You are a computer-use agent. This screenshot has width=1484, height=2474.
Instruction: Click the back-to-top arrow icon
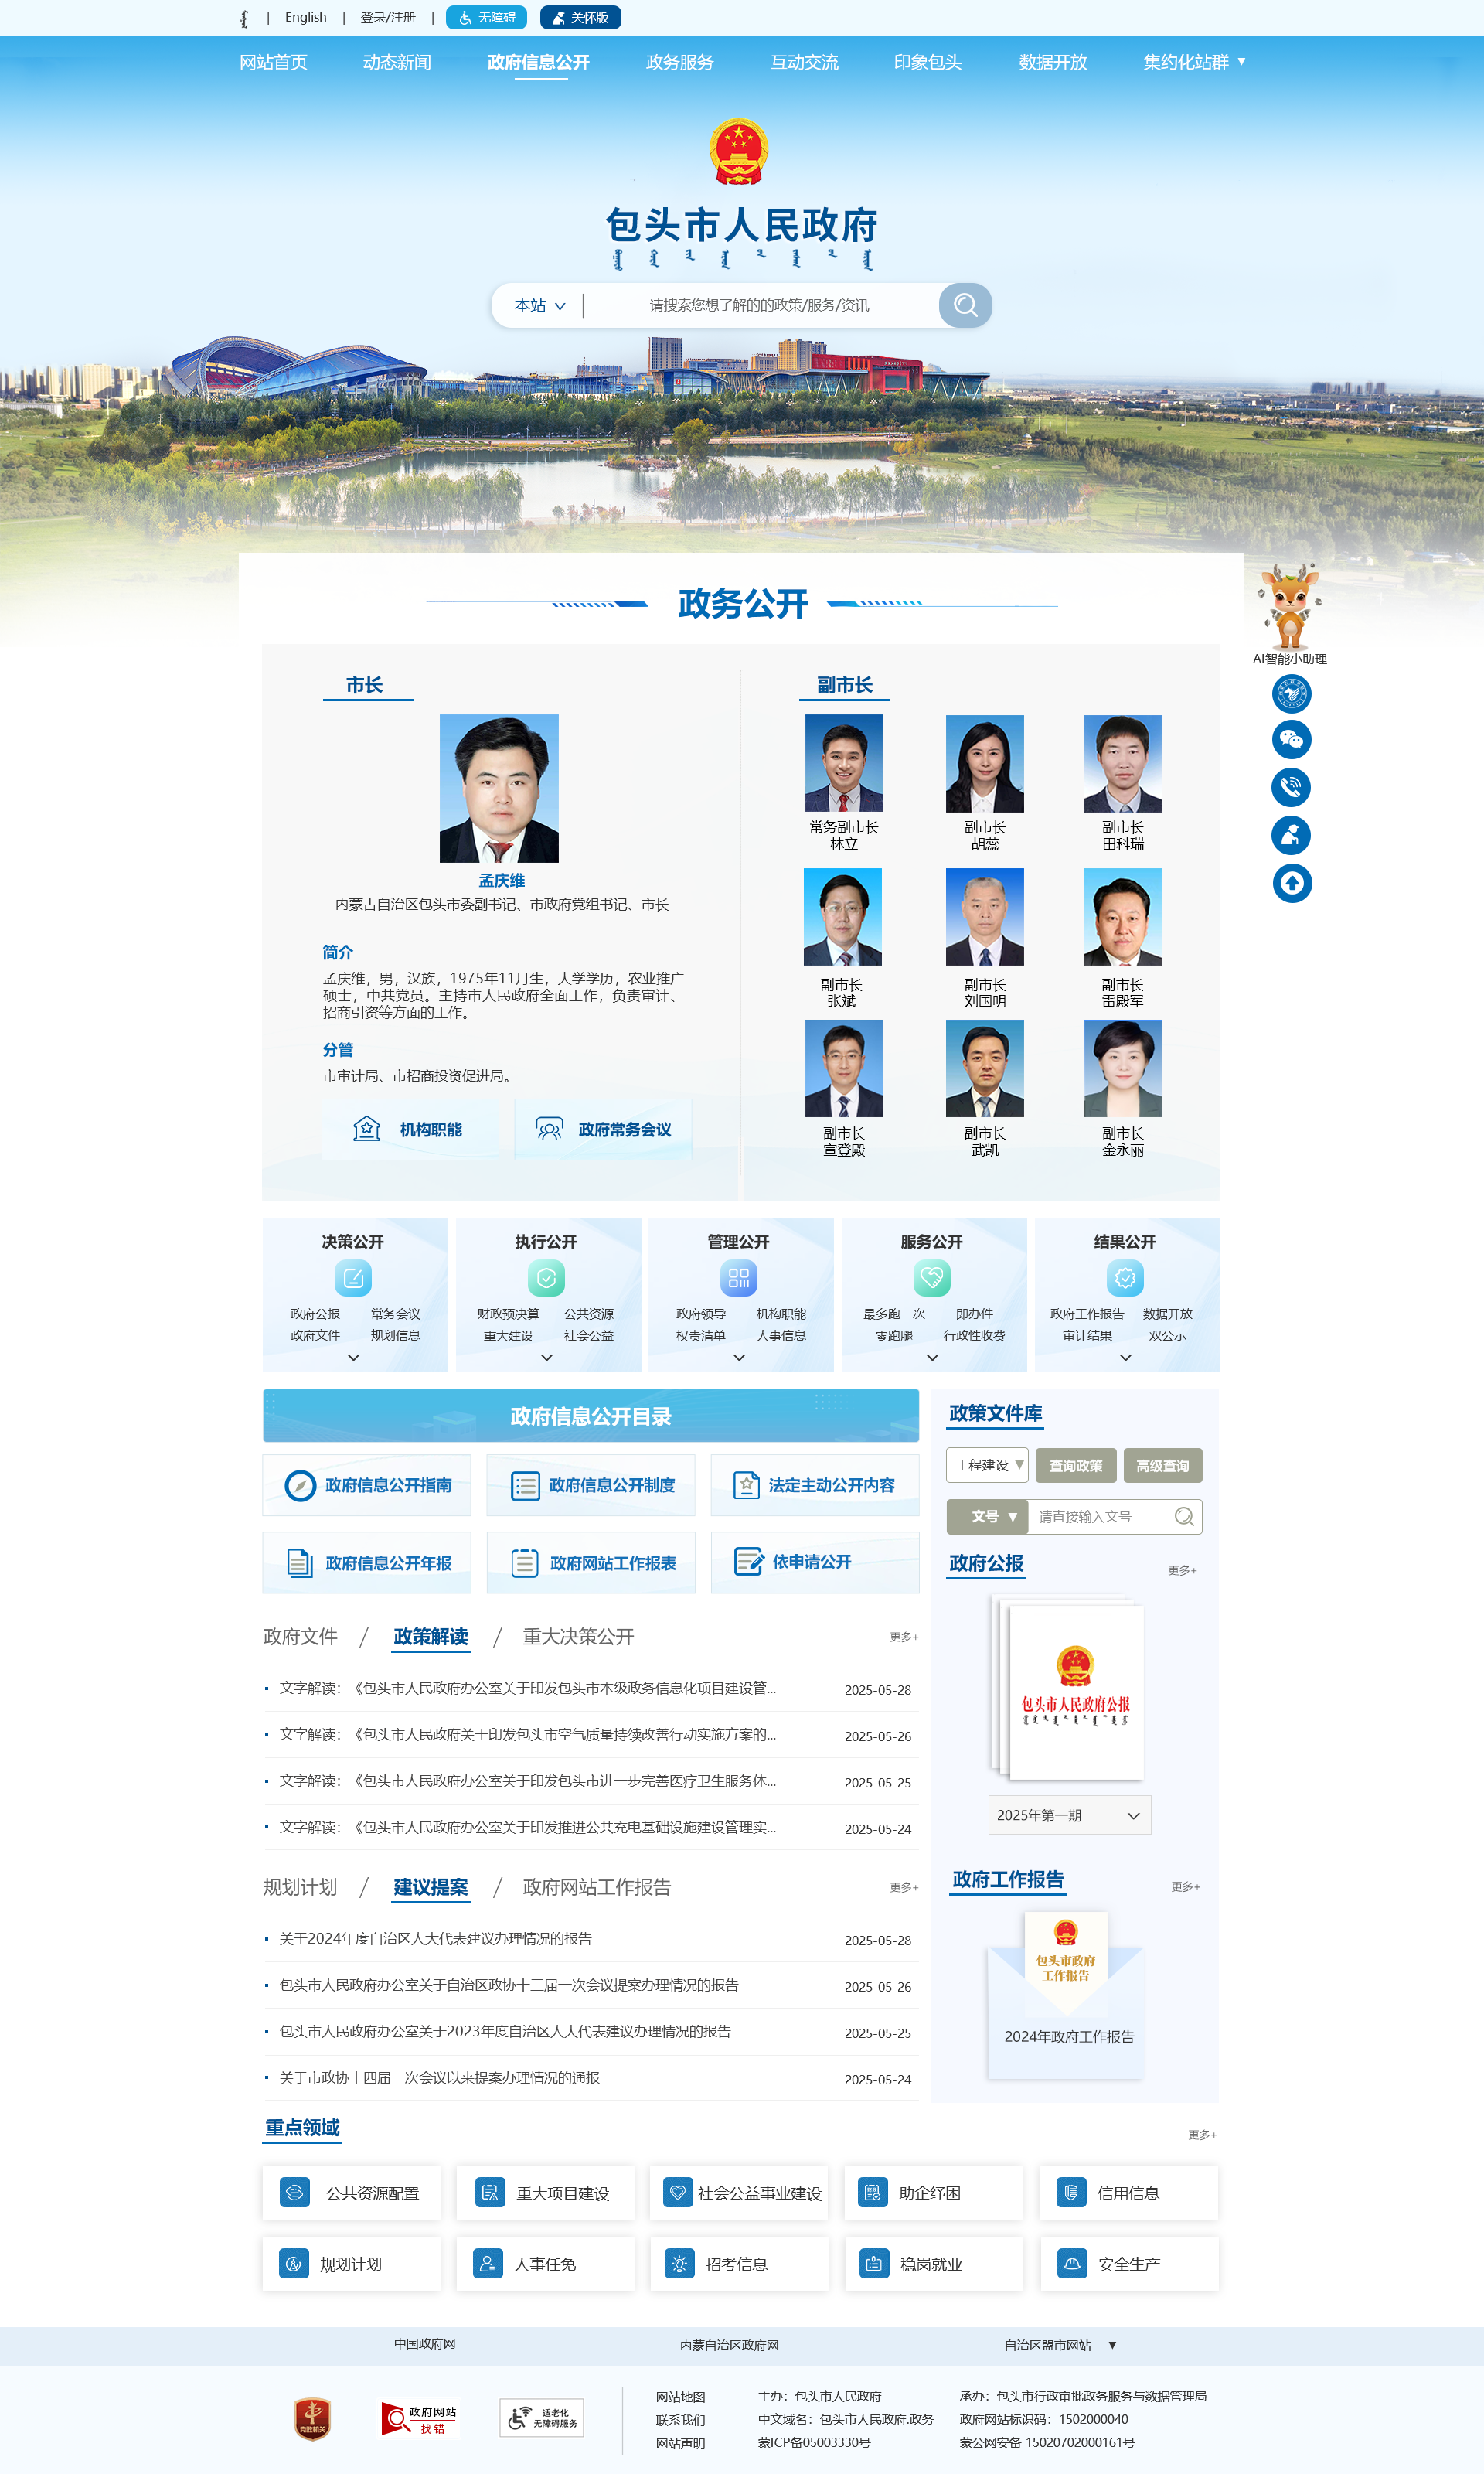tap(1291, 883)
